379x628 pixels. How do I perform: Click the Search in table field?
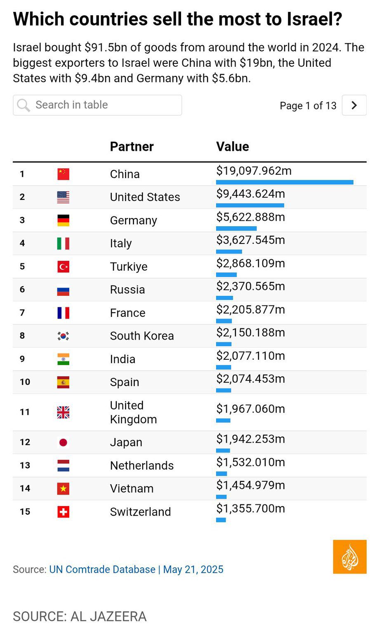click(x=103, y=105)
